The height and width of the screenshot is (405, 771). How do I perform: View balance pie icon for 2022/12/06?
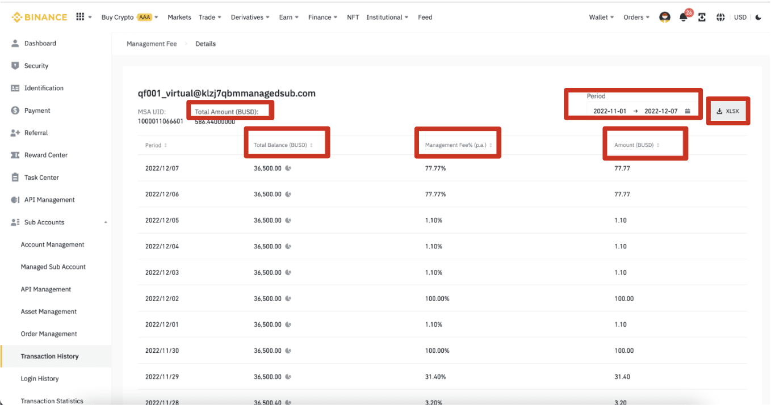288,194
